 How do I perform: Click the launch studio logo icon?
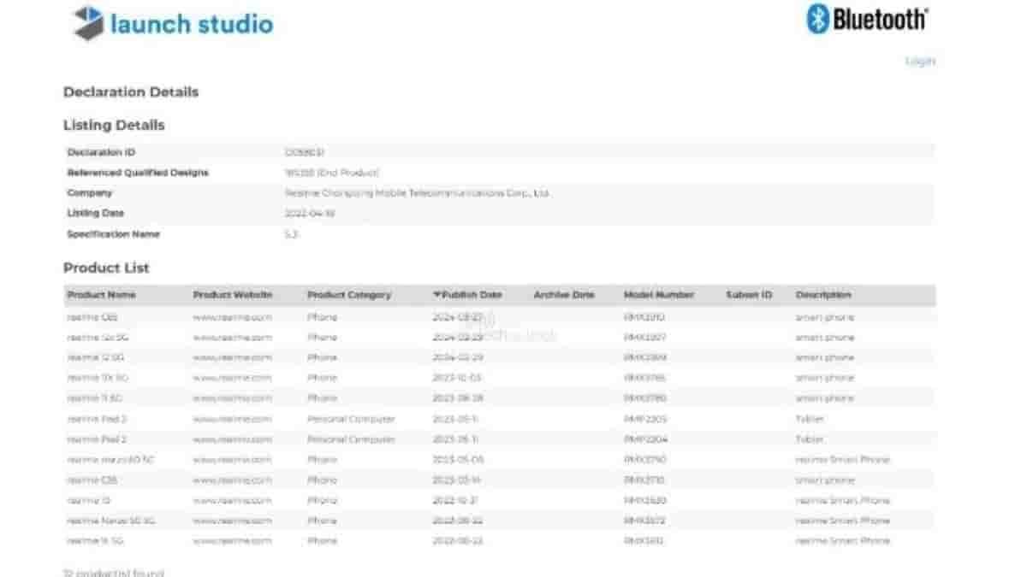(89, 23)
